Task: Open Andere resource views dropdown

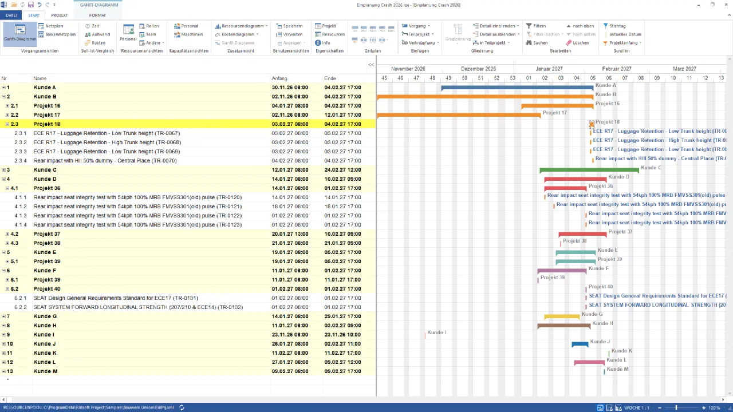Action: pyautogui.click(x=152, y=43)
